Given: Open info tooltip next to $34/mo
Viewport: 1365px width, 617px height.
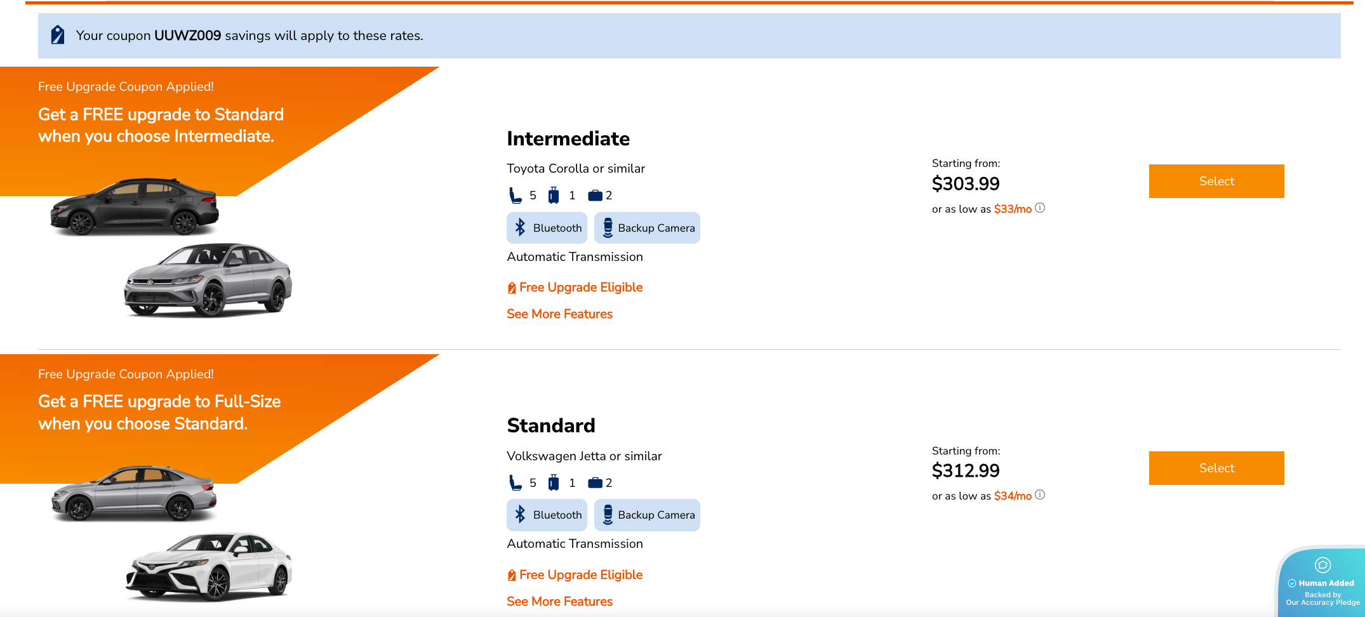Looking at the screenshot, I should pos(1041,495).
